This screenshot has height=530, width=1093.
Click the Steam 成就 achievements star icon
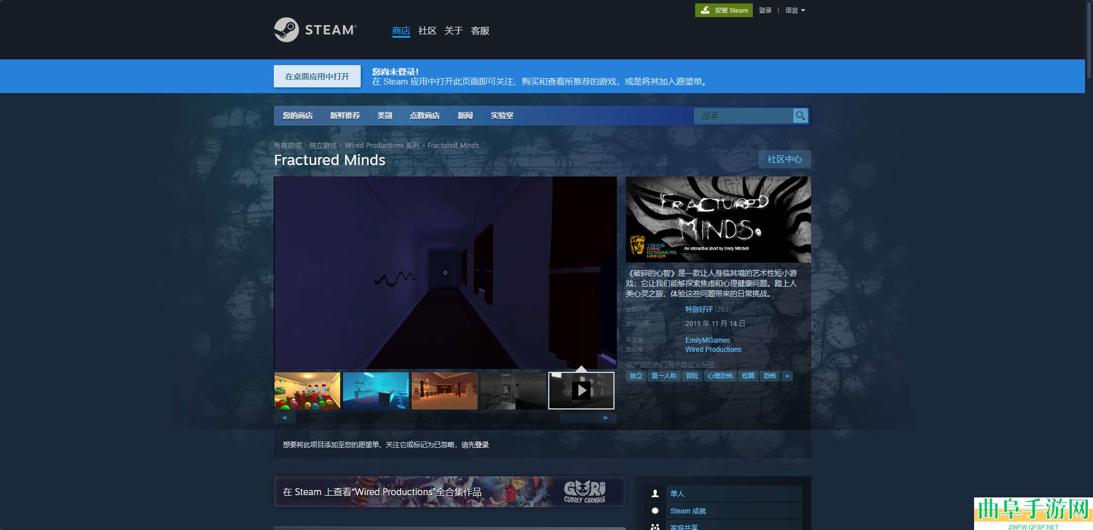(x=655, y=511)
